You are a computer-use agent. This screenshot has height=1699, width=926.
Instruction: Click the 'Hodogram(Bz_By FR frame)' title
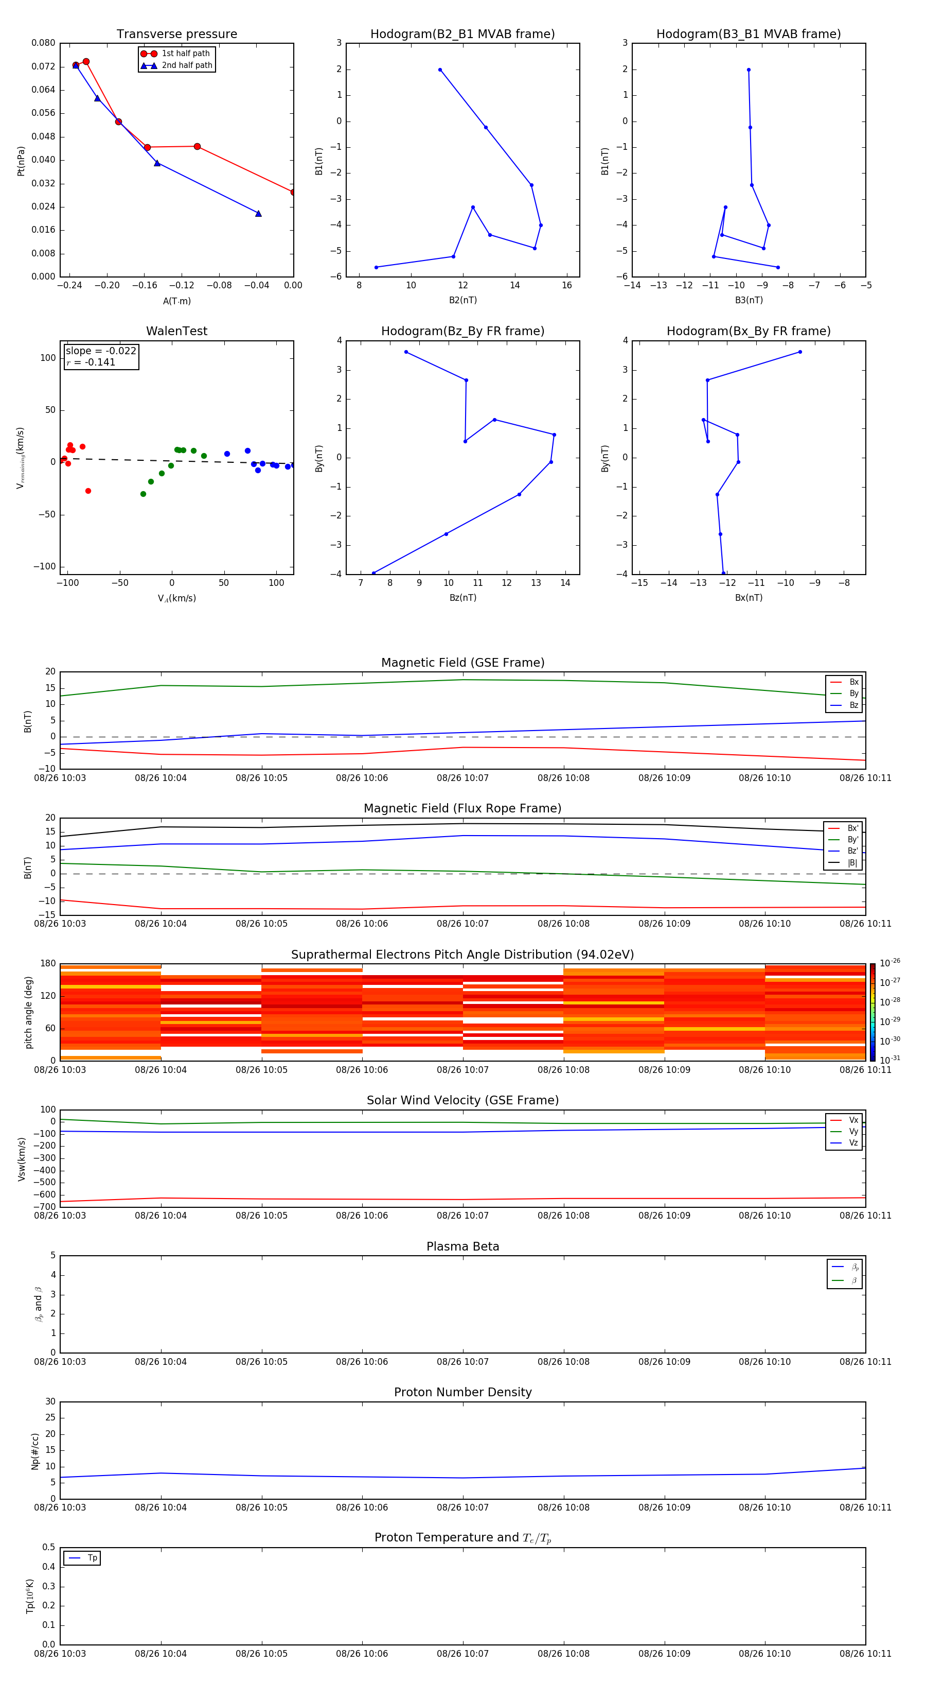tap(462, 331)
